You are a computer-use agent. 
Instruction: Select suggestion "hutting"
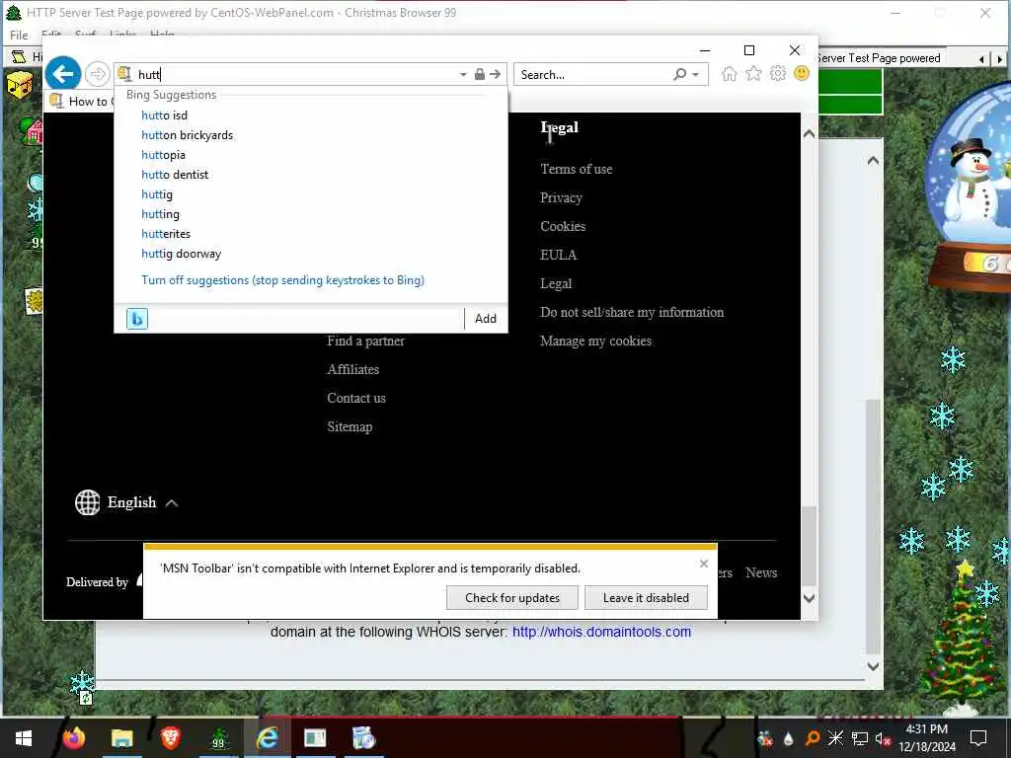pyautogui.click(x=161, y=214)
